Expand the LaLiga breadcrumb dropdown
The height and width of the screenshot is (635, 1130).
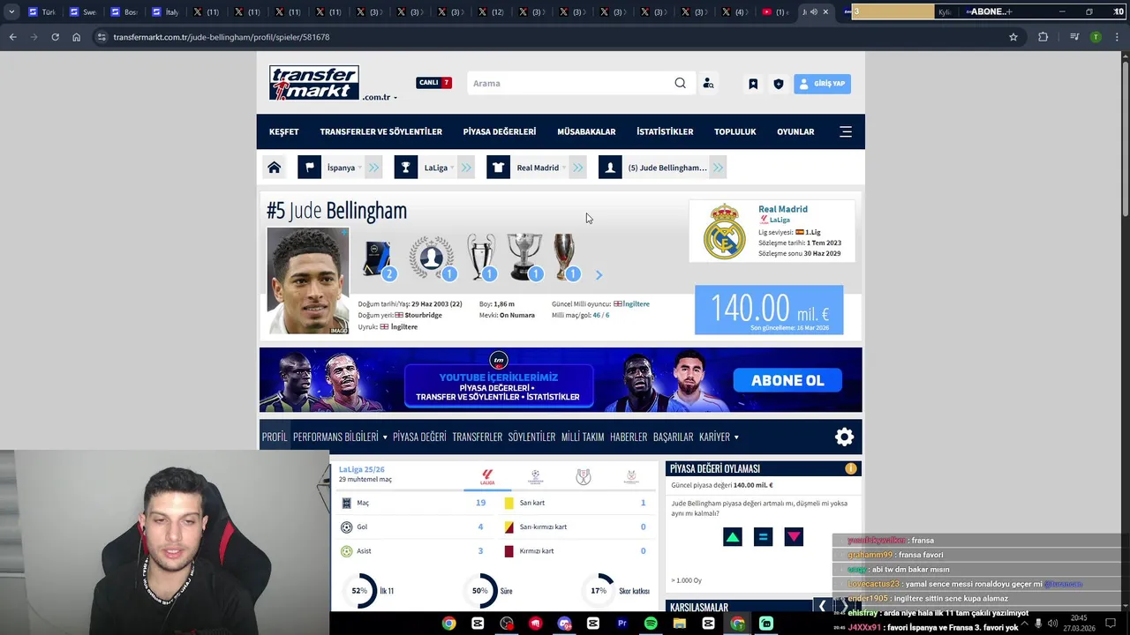[x=440, y=168]
